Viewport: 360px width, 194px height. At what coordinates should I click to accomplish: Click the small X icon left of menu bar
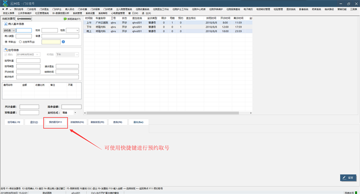click(3, 9)
